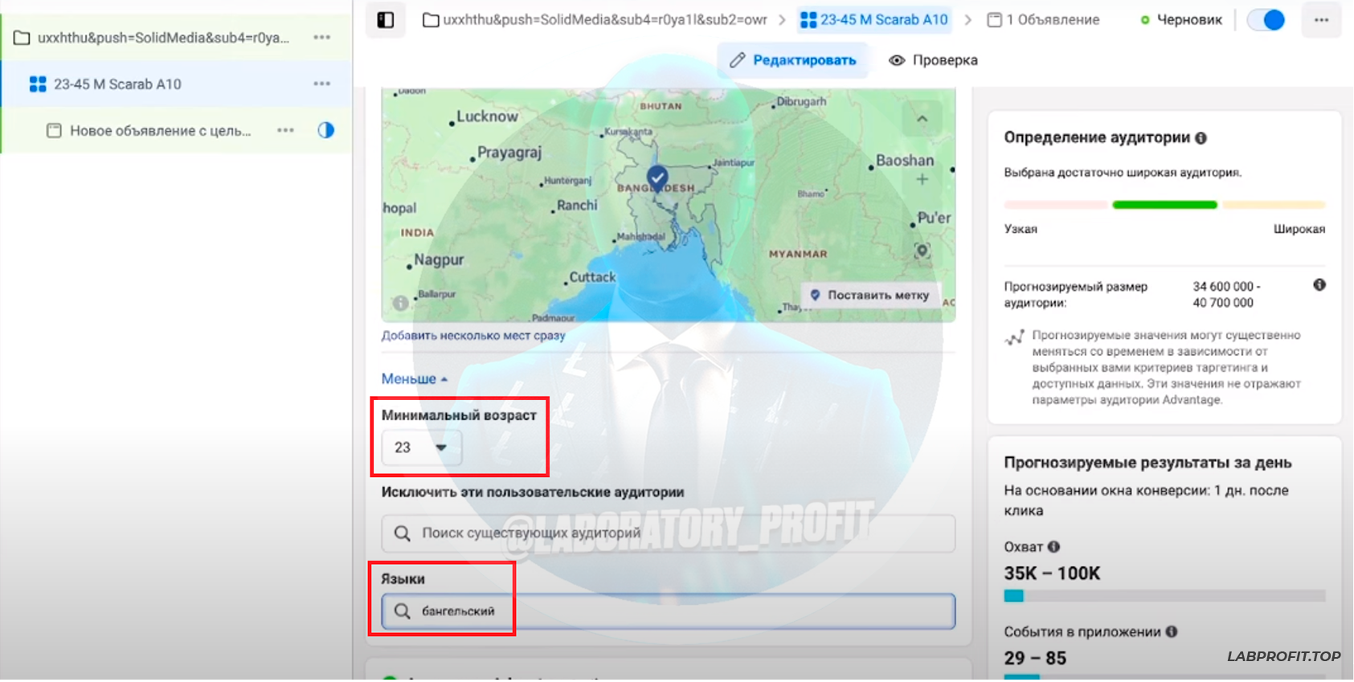Click the Языки search field
Image resolution: width=1354 pixels, height=682 pixels.
click(x=668, y=611)
